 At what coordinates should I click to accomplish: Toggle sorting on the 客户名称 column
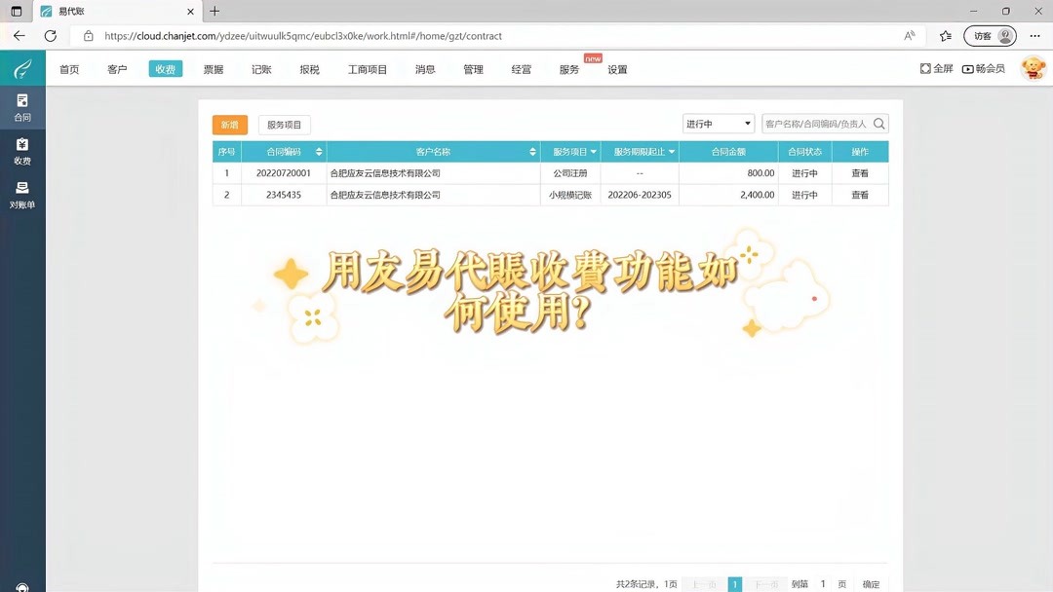point(532,152)
